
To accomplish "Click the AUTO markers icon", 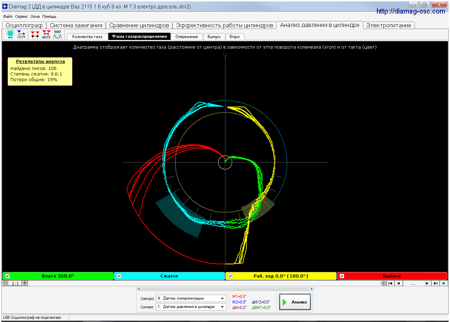I will [46, 35].
